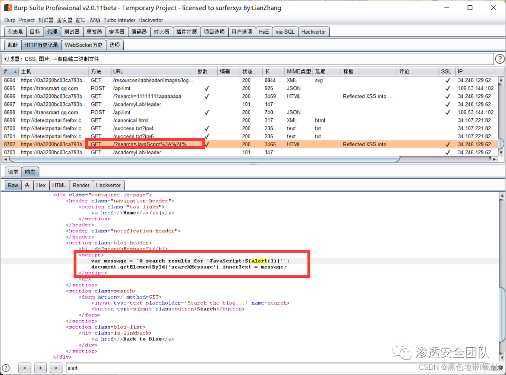Click the bottom-left search help icon
The width and height of the screenshot is (506, 375).
pyautogui.click(x=6, y=368)
